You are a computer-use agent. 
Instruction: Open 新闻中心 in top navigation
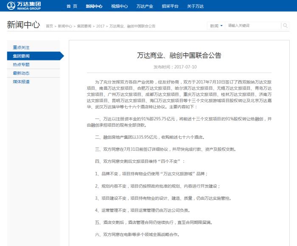94,6
